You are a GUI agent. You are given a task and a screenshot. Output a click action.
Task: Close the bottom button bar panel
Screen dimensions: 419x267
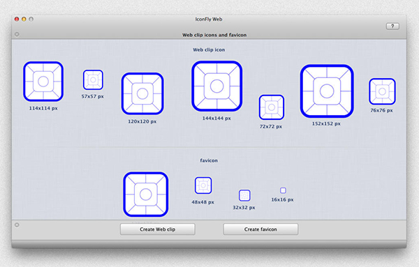(17, 225)
